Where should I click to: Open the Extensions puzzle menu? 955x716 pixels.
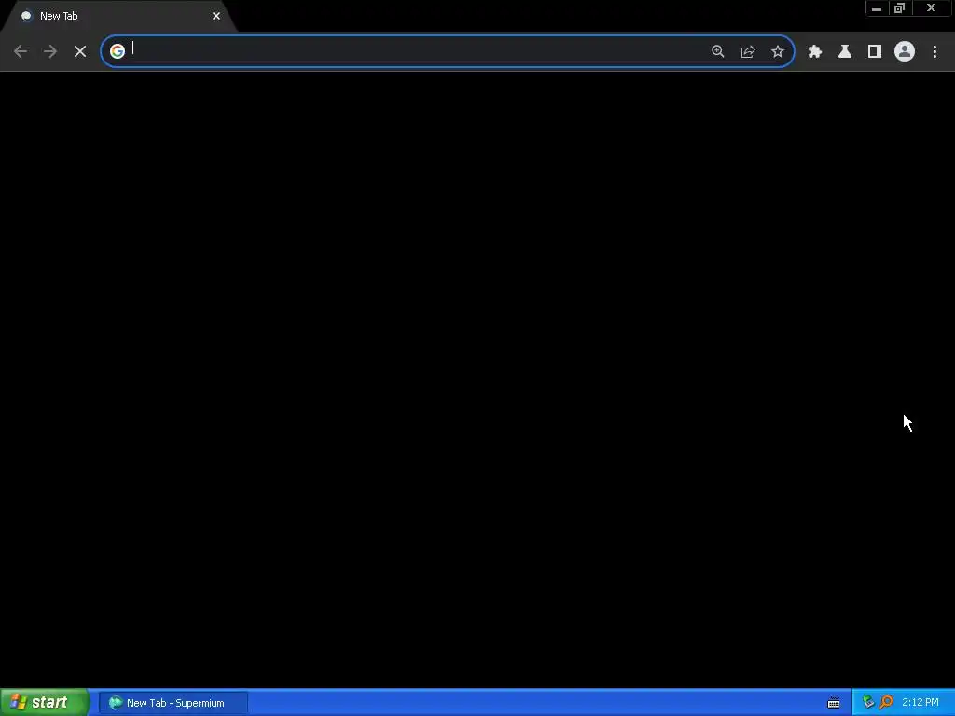tap(815, 52)
